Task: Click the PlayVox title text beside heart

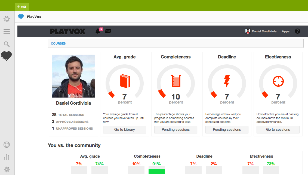Action: tap(34, 17)
